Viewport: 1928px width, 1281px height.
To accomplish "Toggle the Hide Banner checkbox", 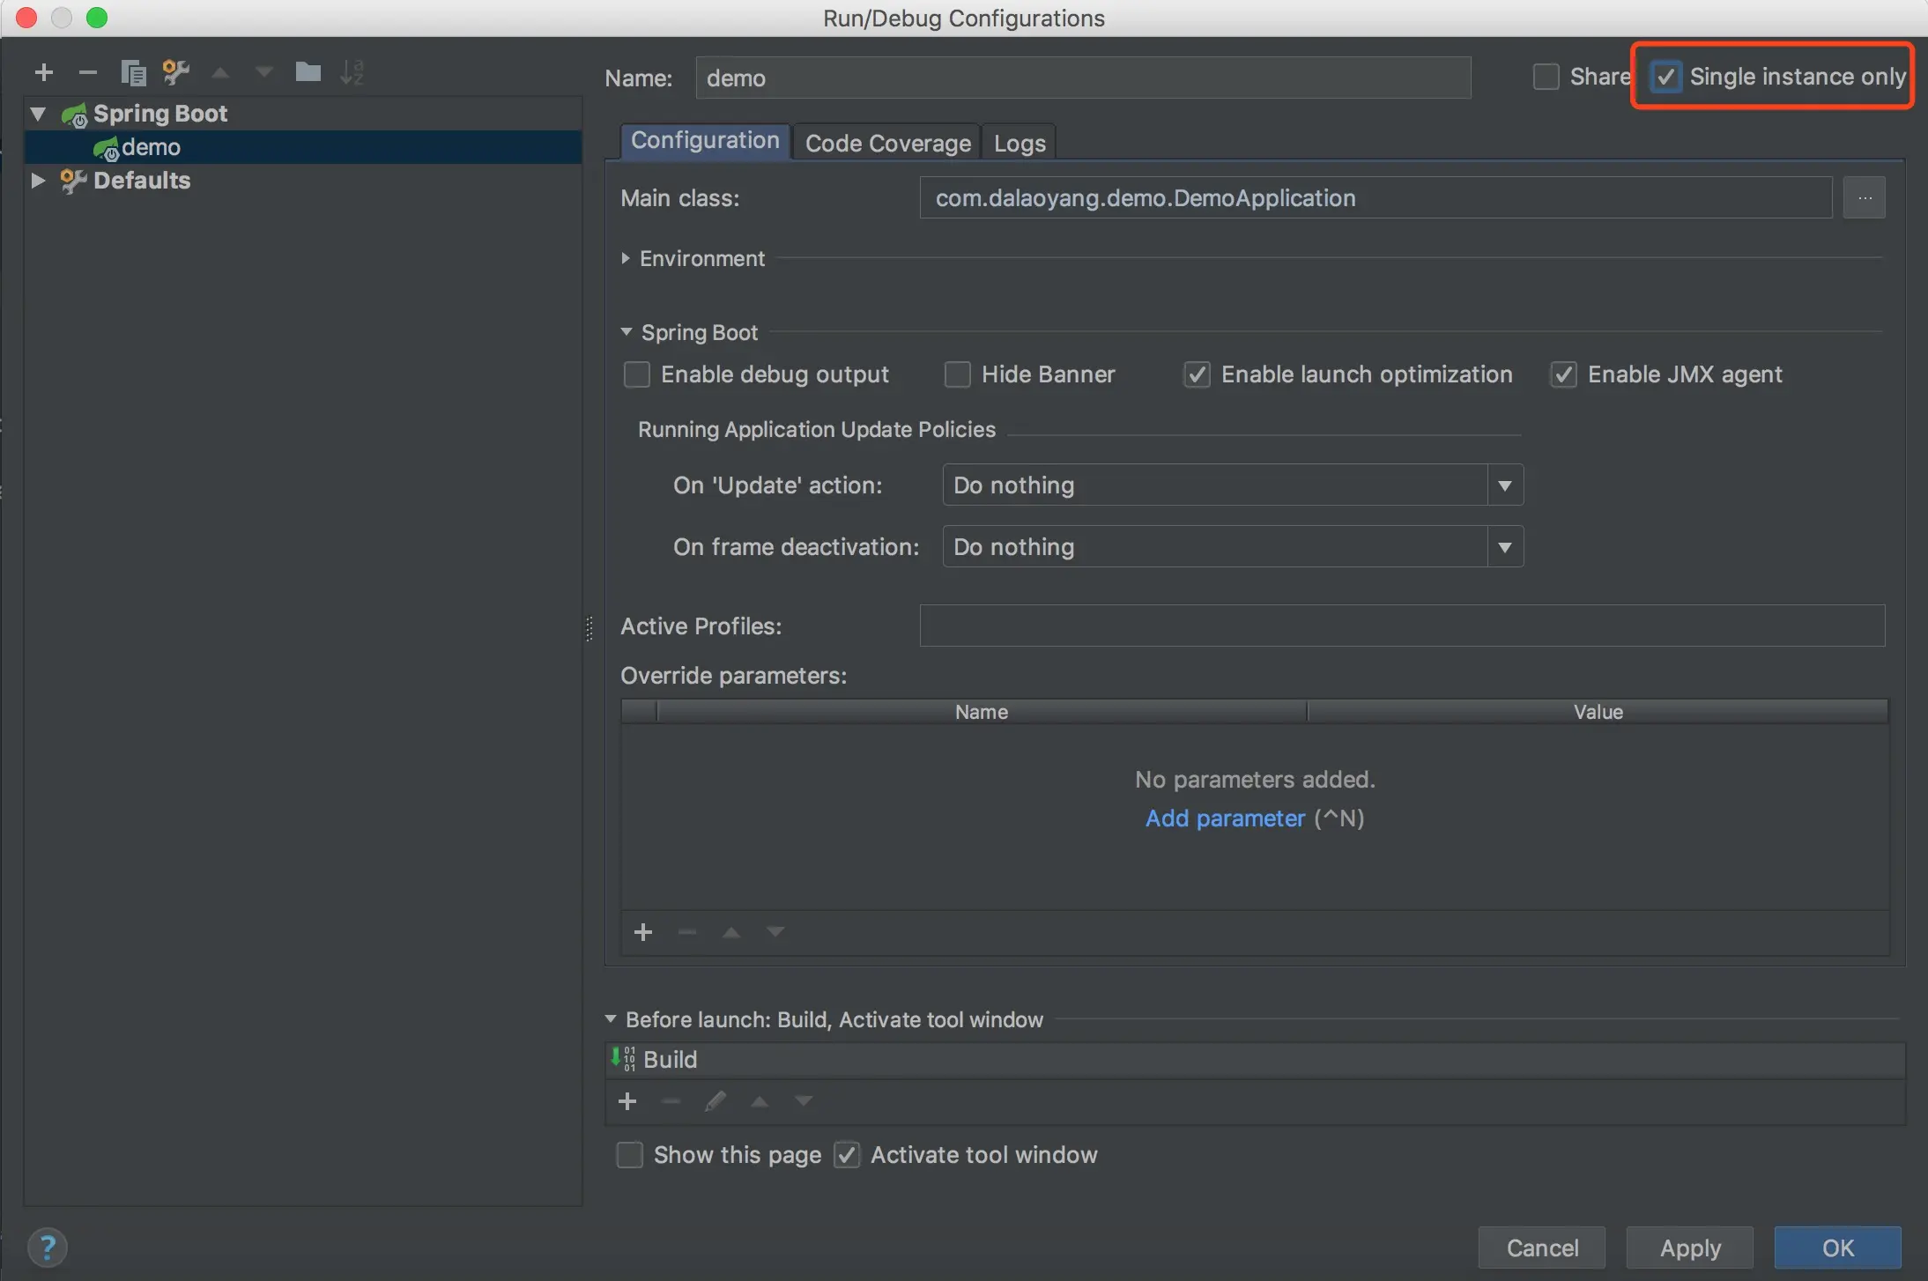I will [957, 375].
